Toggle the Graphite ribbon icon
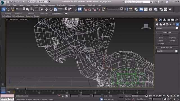Screen dimensions: 180x101 coord(141,9)
